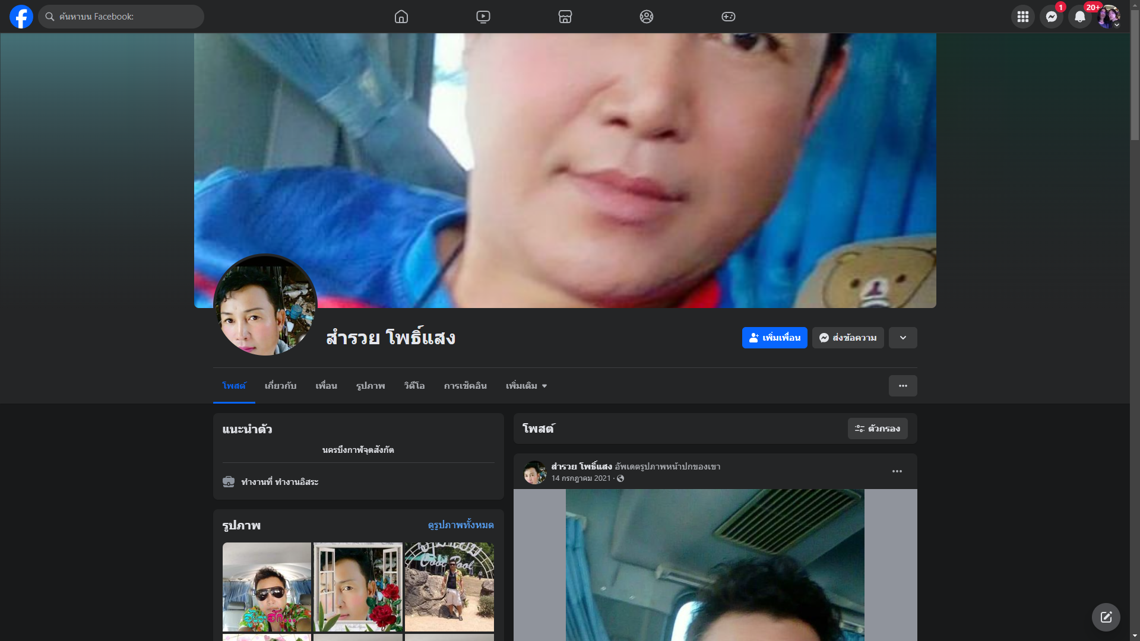This screenshot has height=641, width=1140.
Task: Open the ตัวกรอง posts filter
Action: [877, 429]
